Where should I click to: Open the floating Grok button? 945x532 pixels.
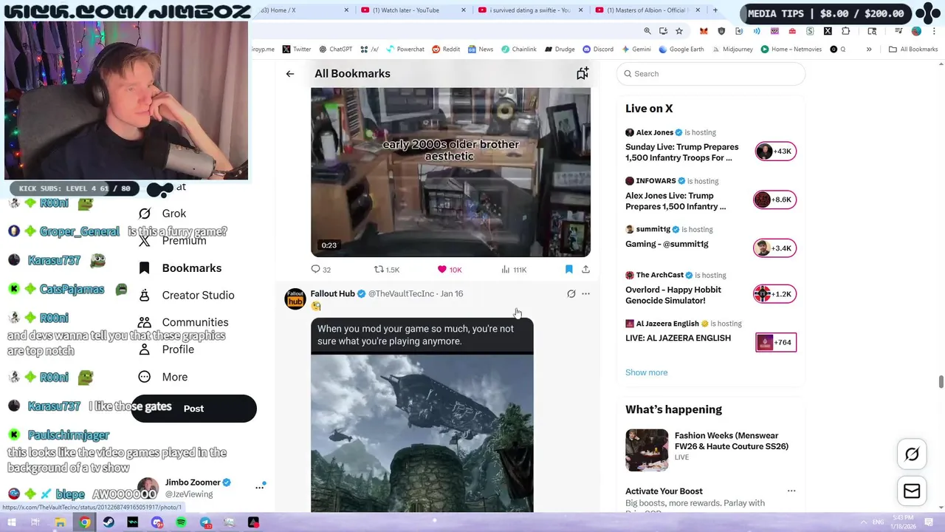click(912, 454)
